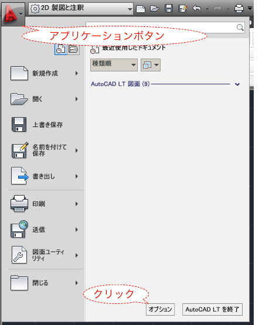This screenshot has height=325, width=269.
Task: Choose 名前を付けて保存 menu item
Action: click(x=45, y=150)
